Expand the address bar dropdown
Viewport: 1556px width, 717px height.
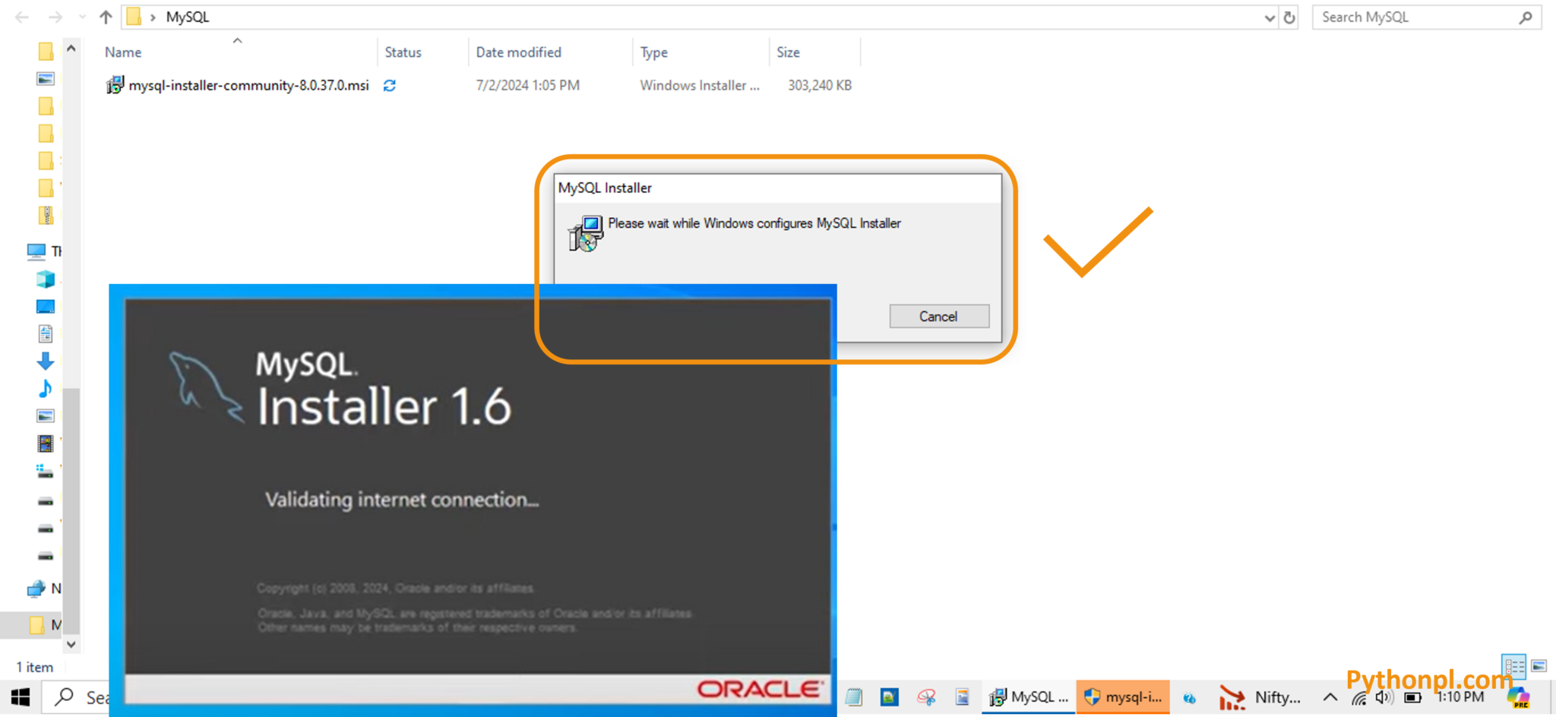pyautogui.click(x=1267, y=17)
